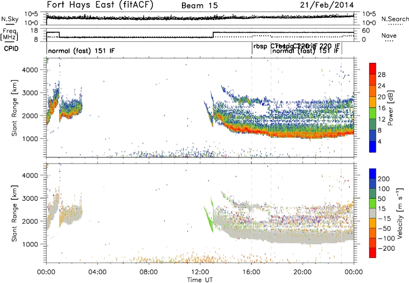This screenshot has height=283, width=409.
Task: Click the "28" tick on the power colorbar
Action: 381,75
